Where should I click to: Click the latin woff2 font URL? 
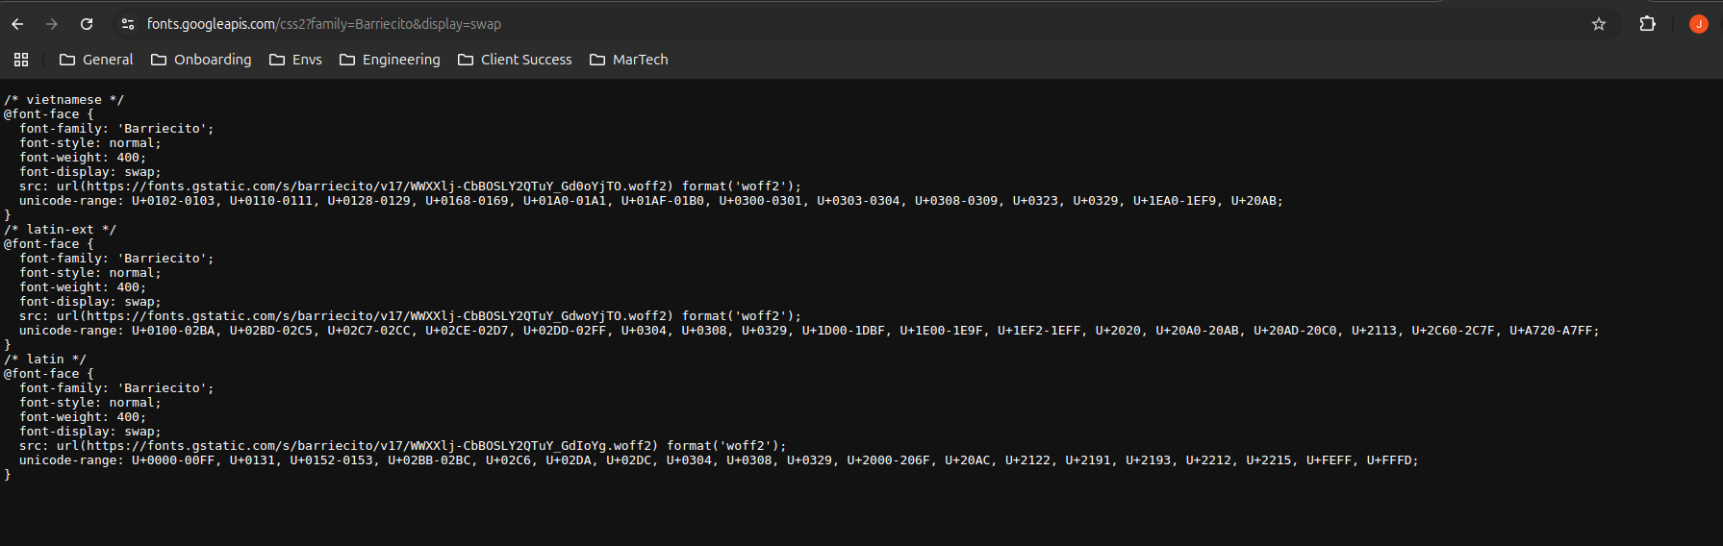pos(358,446)
